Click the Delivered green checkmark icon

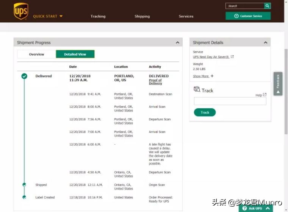pyautogui.click(x=24, y=76)
